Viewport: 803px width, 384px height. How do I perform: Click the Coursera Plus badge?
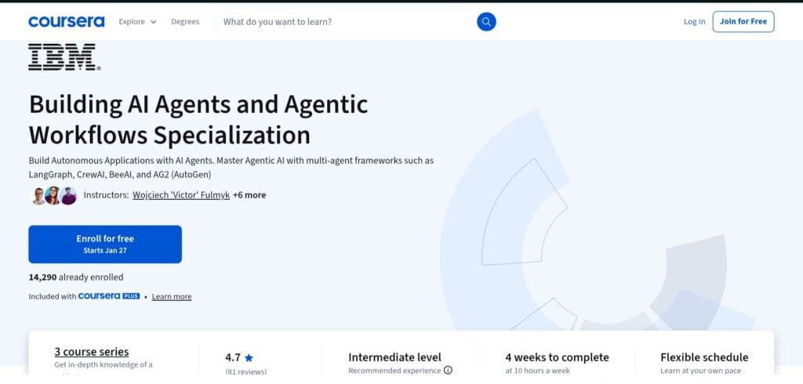[x=108, y=296]
